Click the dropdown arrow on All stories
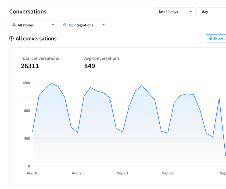Screen dimensions: 226x189 (x=53, y=25)
